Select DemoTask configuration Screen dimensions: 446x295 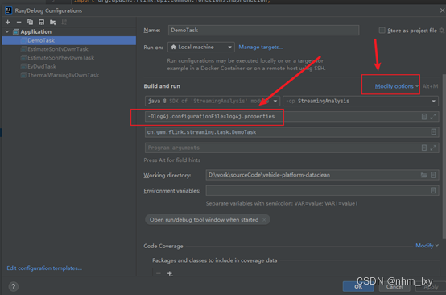pos(69,40)
